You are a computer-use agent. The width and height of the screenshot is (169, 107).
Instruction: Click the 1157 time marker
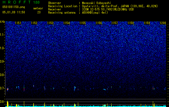click(x=114, y=23)
